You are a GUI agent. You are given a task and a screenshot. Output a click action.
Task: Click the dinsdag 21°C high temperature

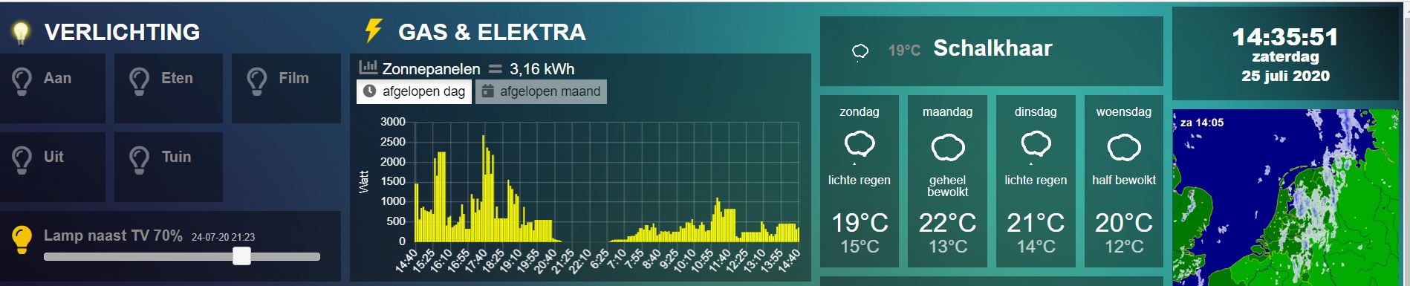click(x=1036, y=222)
